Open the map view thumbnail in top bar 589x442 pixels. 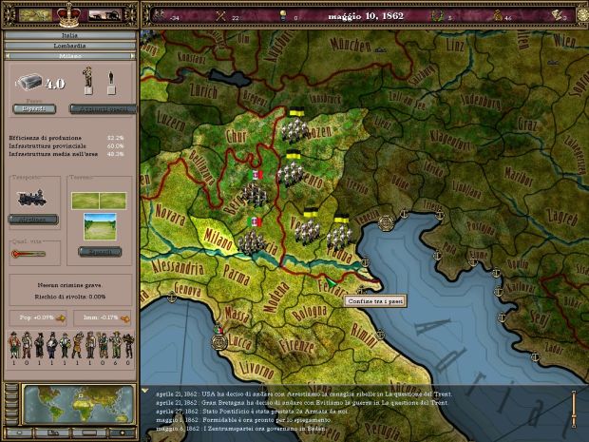[x=35, y=15]
